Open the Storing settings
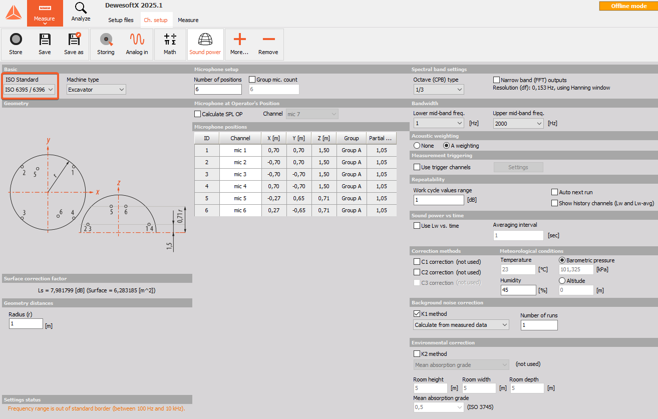The width and height of the screenshot is (658, 419). [x=106, y=45]
